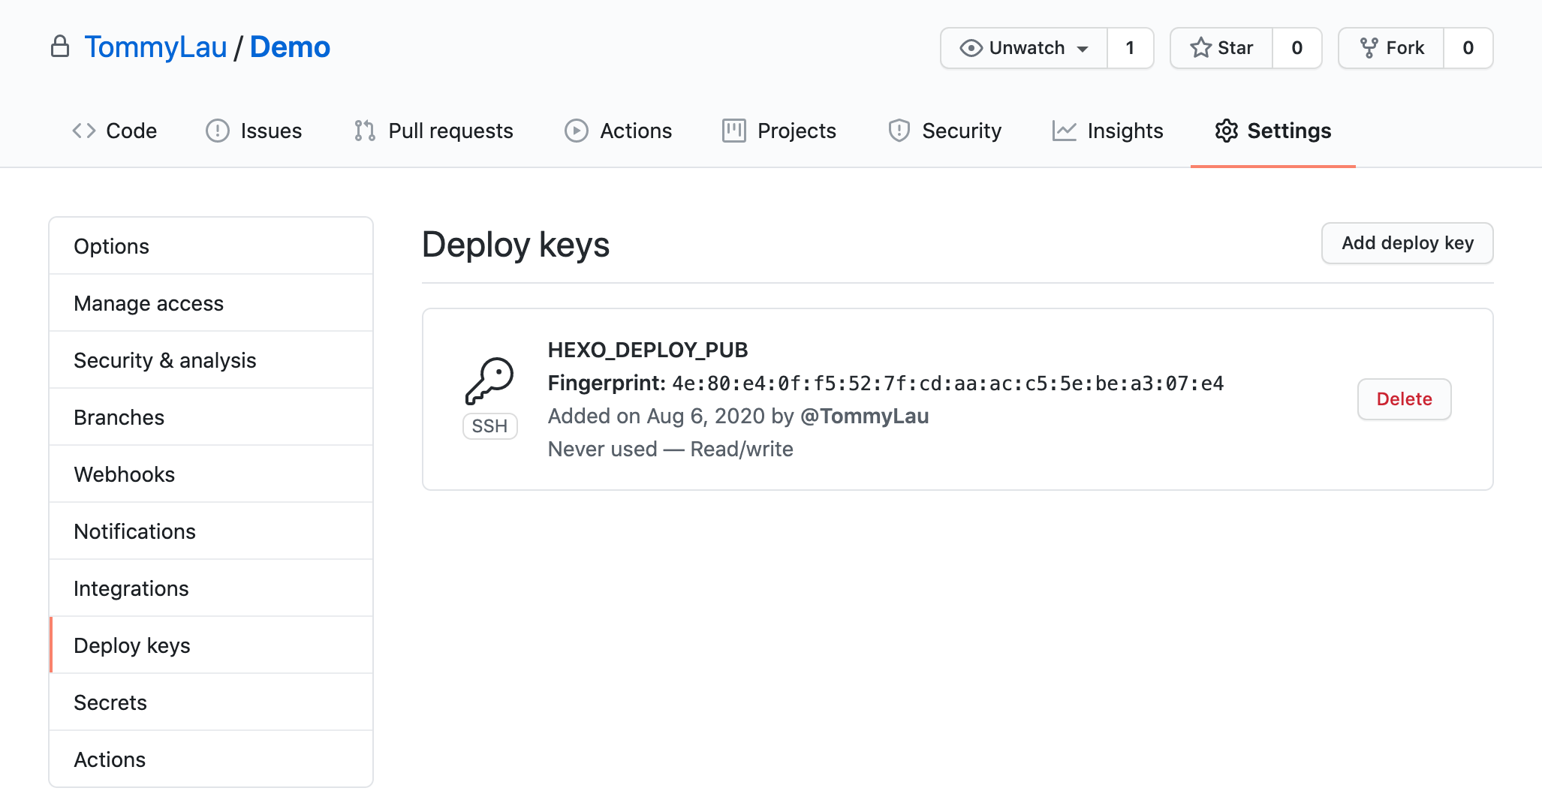Screen dimensions: 1542x812
Task: Go to Manage access settings
Action: pos(149,303)
